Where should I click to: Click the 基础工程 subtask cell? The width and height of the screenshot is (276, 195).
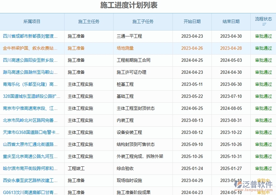click(x=125, y=96)
